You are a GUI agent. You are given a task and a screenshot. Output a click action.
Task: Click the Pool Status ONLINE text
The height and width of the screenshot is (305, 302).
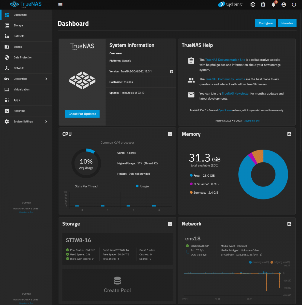pos(83,250)
